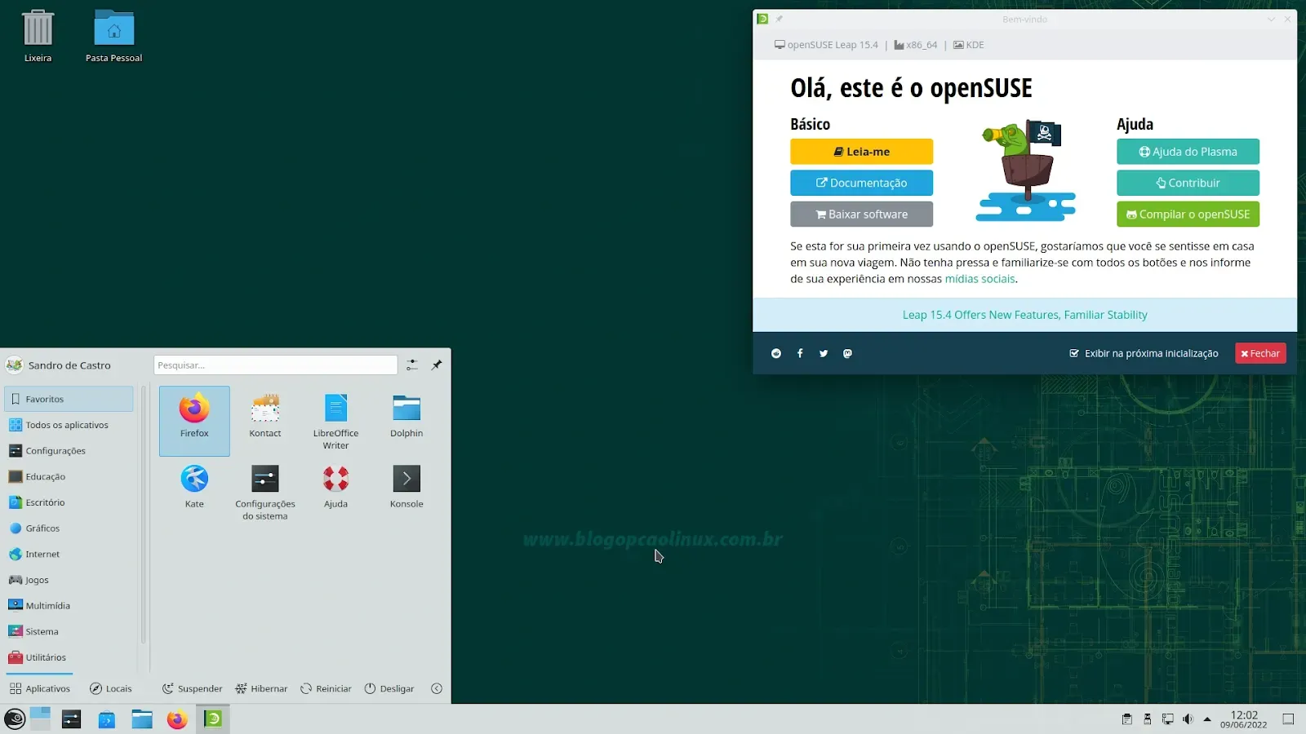Open the virtual desktop pager in taskbar
The height and width of the screenshot is (734, 1306).
point(40,719)
